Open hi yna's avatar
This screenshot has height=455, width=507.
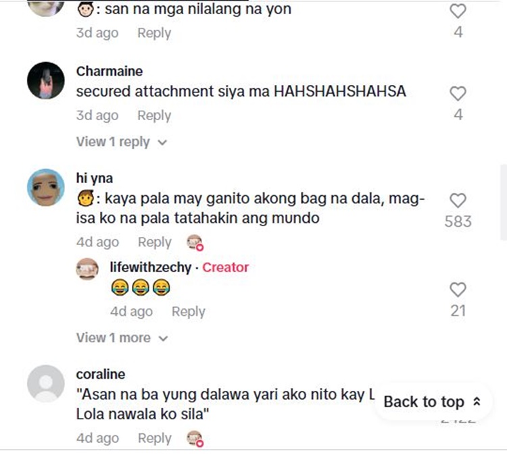click(46, 187)
